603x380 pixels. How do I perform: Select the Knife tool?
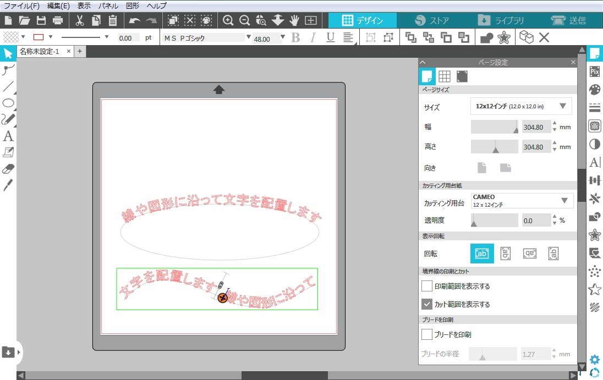pos(8,185)
